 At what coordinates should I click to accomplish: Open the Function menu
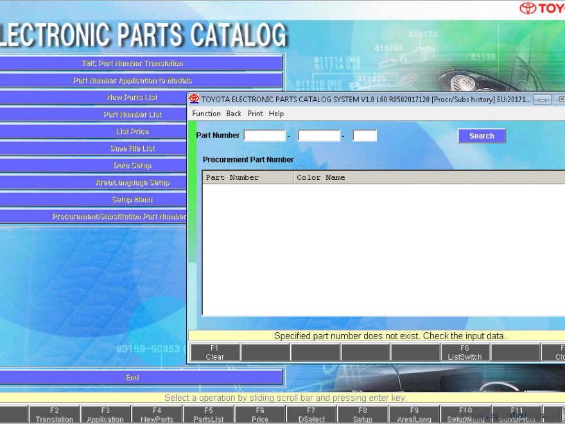(207, 114)
